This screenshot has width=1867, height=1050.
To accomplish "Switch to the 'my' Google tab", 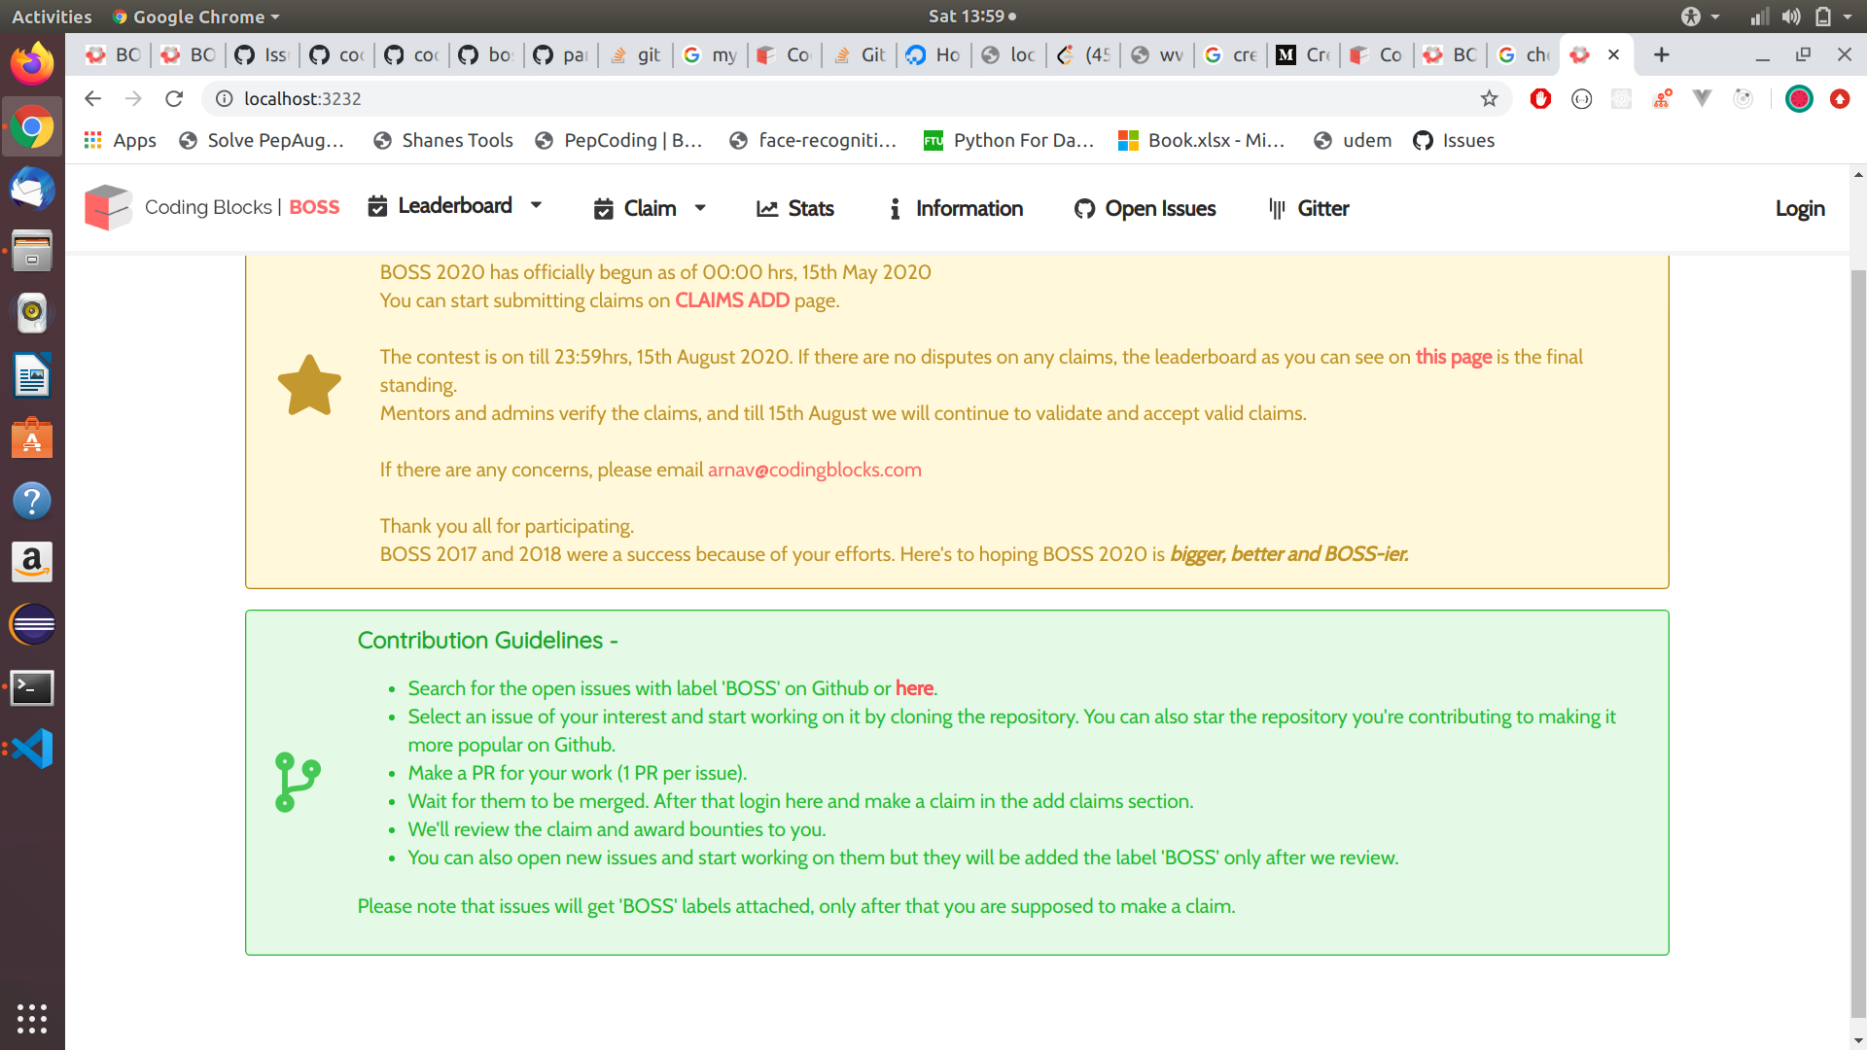I will tap(710, 54).
